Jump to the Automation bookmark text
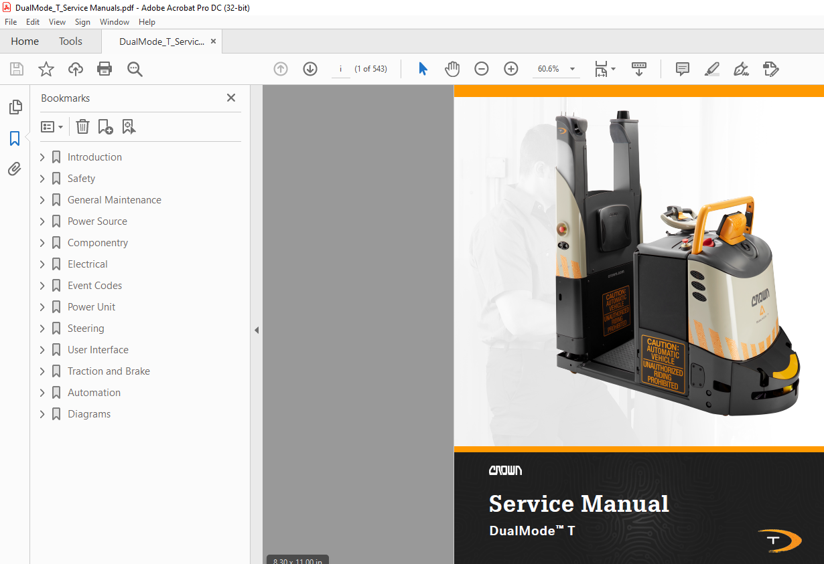Screen dimensions: 824x564 94,393
